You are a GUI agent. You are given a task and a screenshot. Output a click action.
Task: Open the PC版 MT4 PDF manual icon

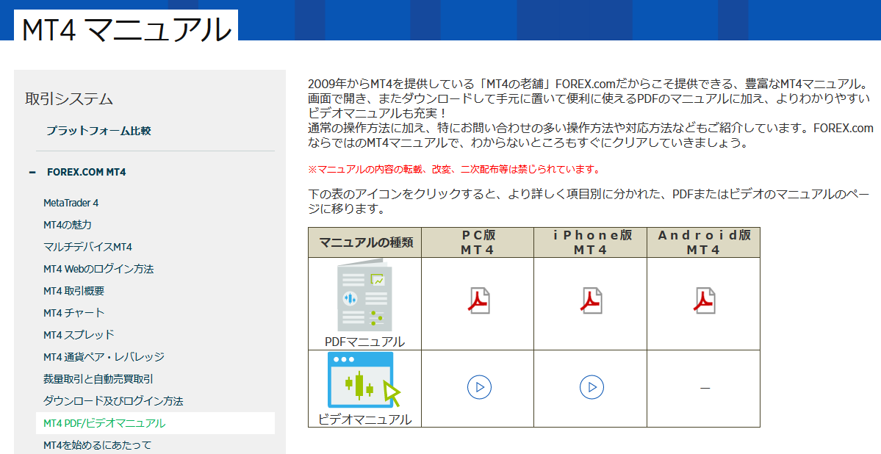478,300
